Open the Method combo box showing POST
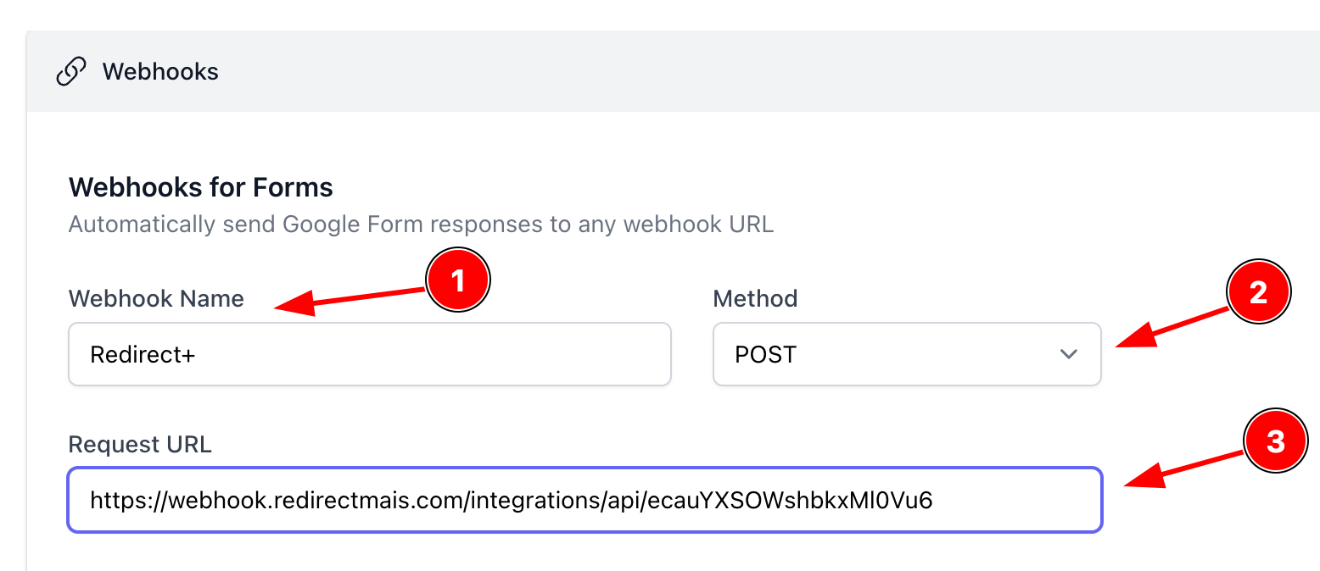This screenshot has height=571, width=1320. pyautogui.click(x=906, y=354)
